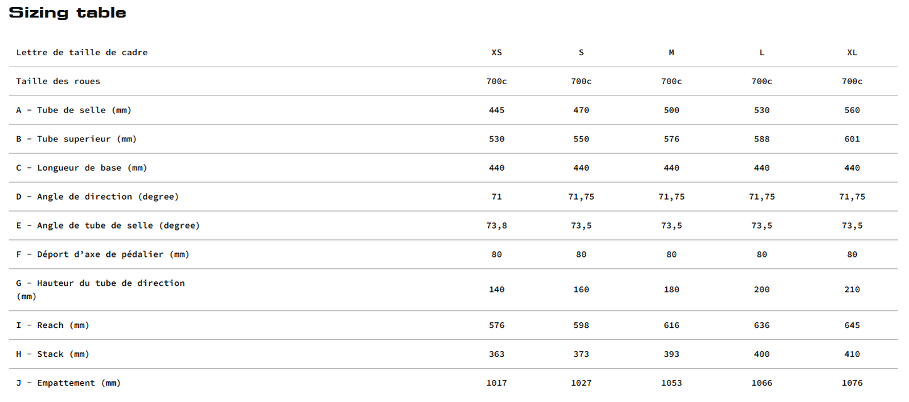Click the 'H - Stack (mm)' row label
Screen dimensions: 909x402
(53, 354)
